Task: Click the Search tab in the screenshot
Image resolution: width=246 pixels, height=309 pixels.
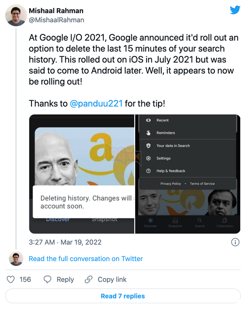Action: click(200, 222)
